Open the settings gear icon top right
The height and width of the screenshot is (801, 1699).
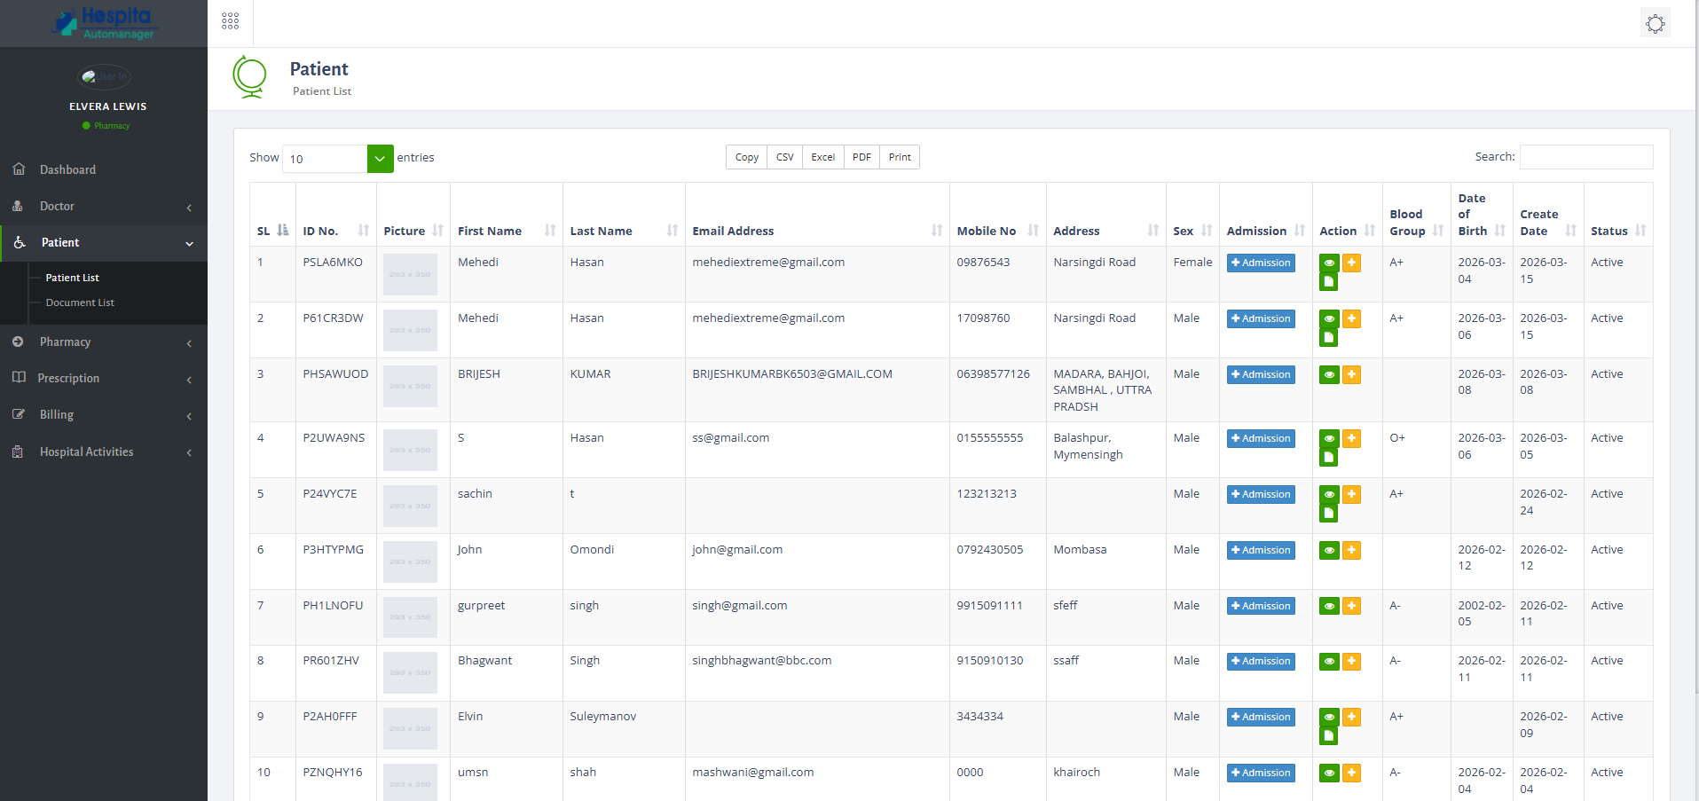[x=1655, y=23]
